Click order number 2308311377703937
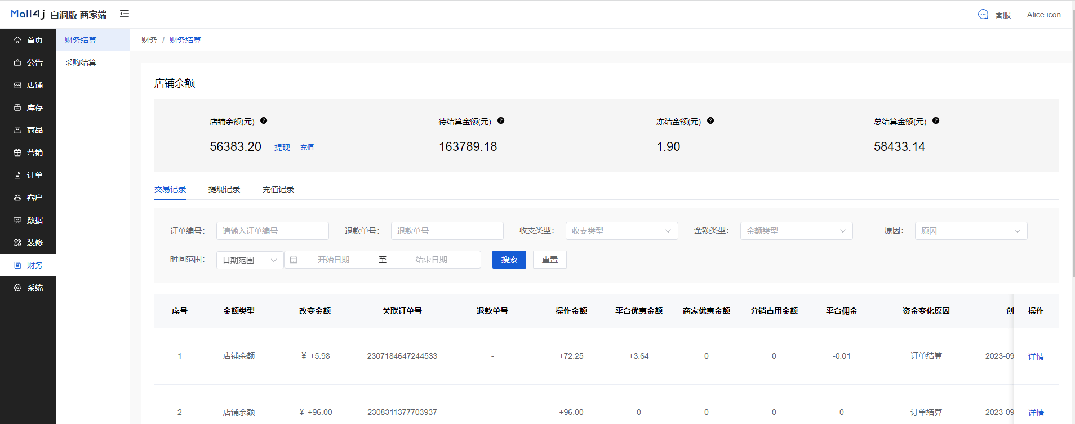 click(402, 412)
